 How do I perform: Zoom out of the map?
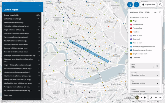pyautogui.click(x=160, y=98)
